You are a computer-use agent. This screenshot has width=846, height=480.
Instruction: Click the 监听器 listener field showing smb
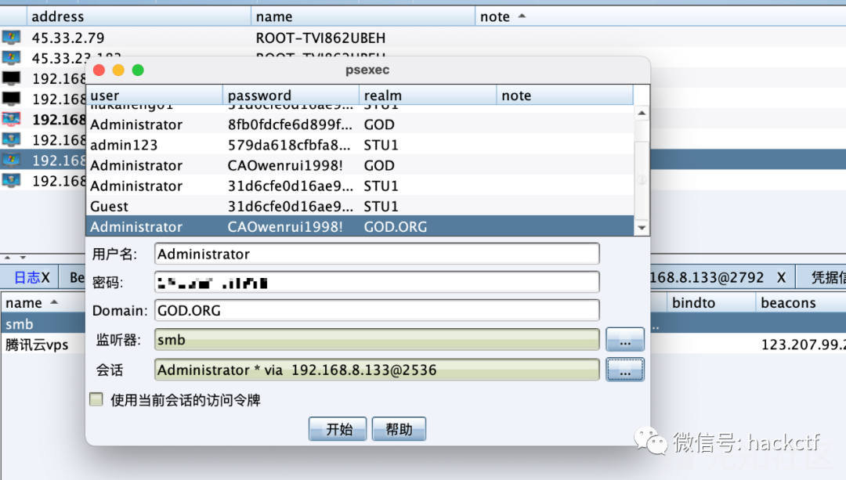[377, 340]
